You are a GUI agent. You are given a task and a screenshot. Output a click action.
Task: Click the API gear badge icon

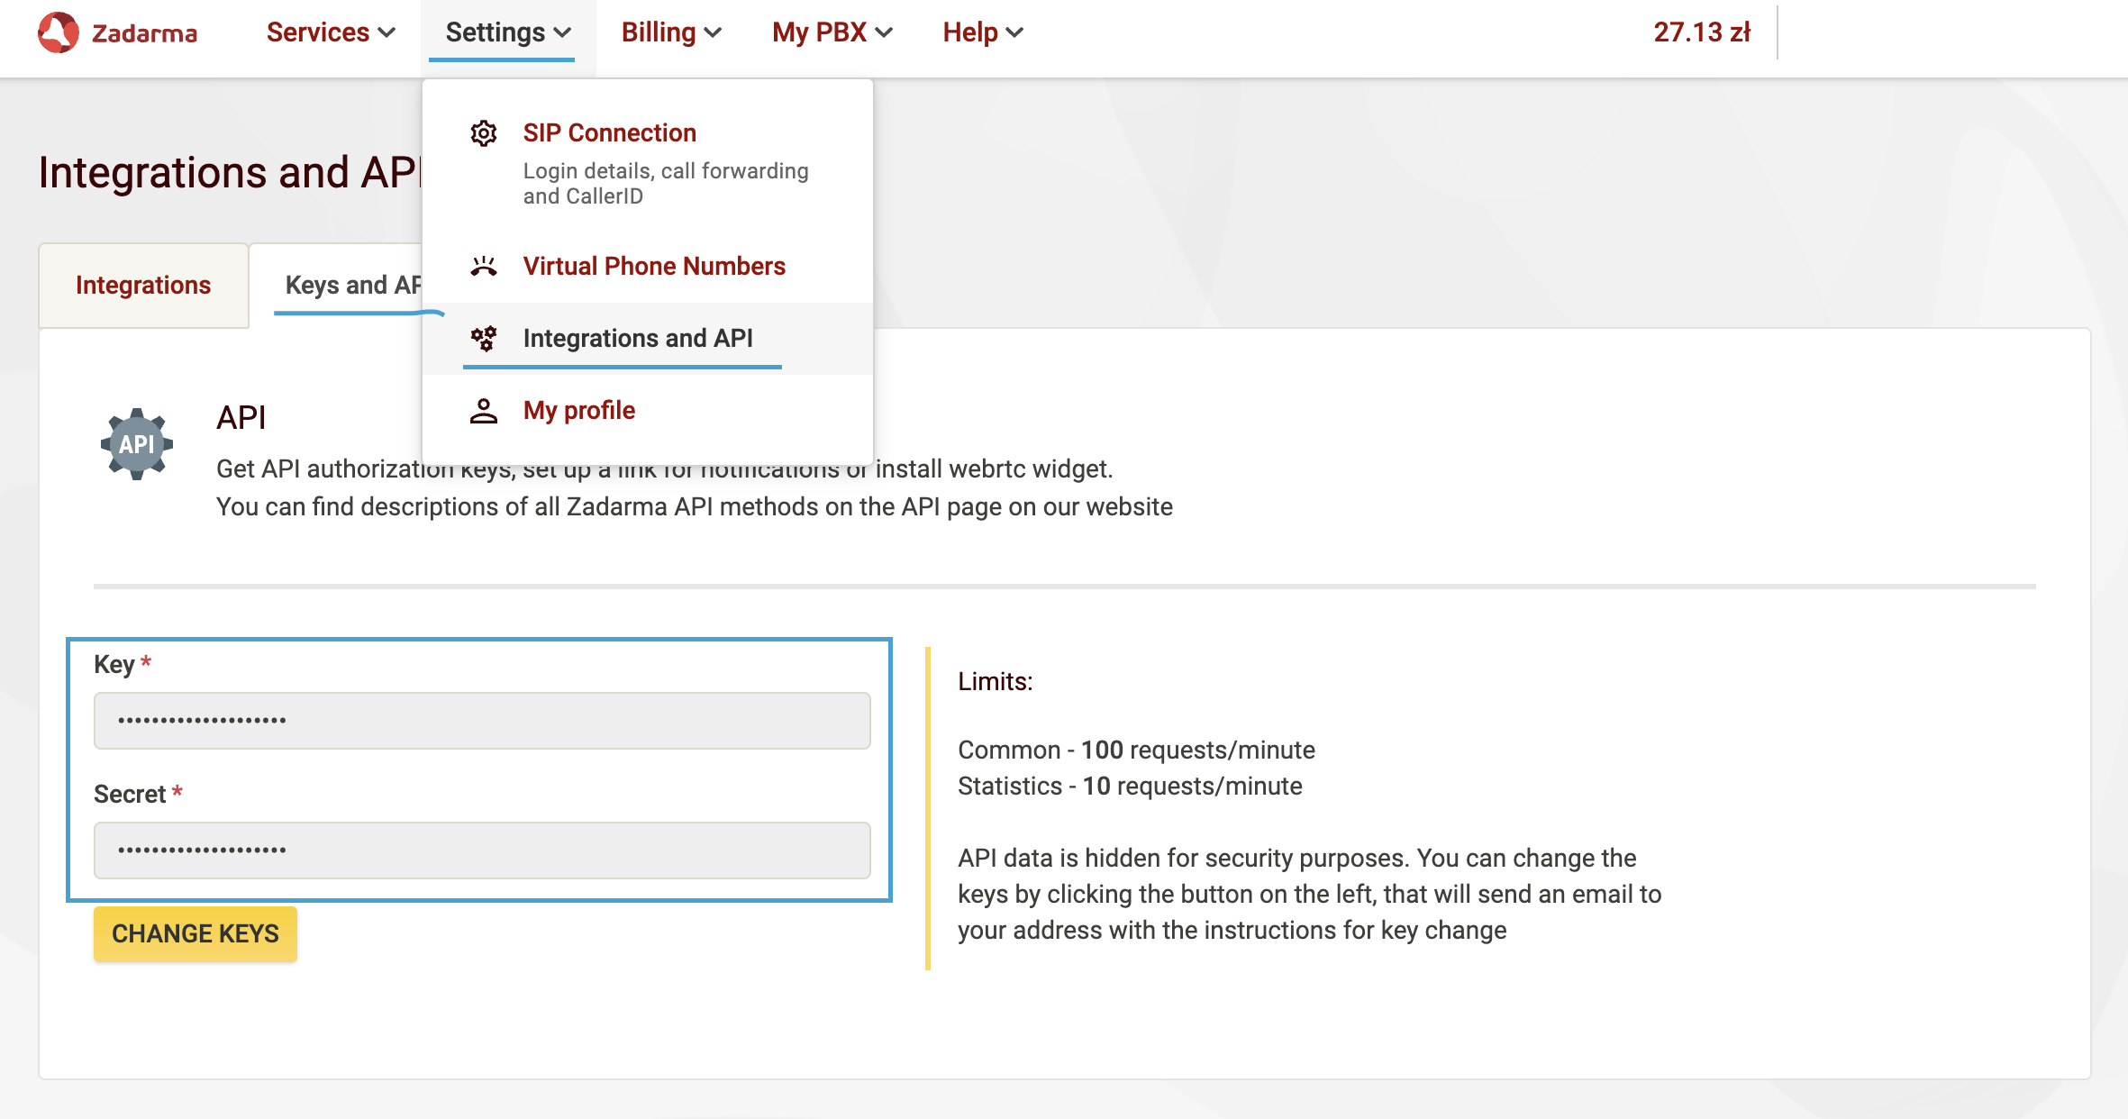coord(137,443)
